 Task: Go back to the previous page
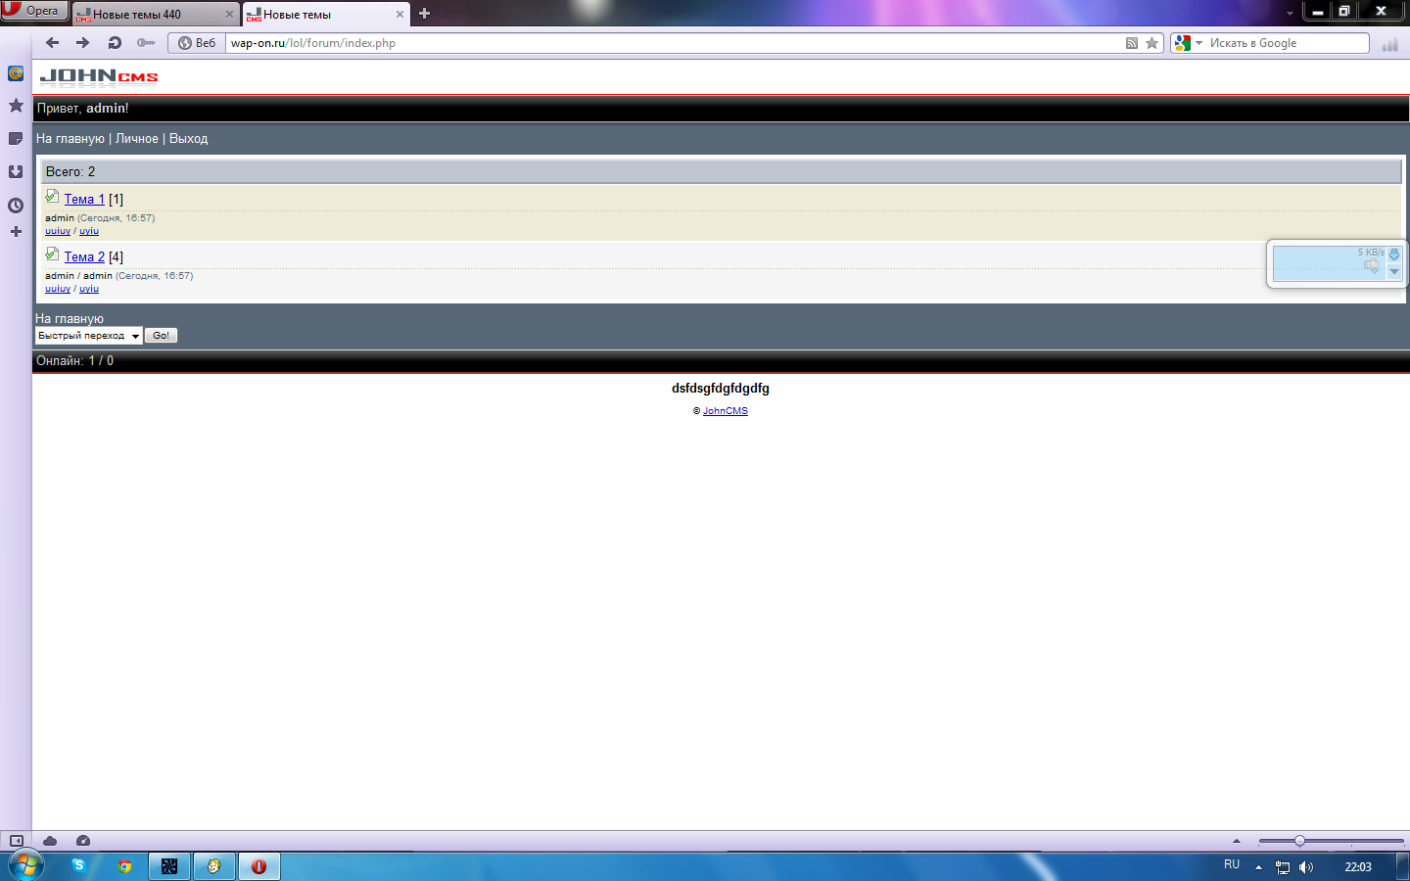[x=53, y=43]
